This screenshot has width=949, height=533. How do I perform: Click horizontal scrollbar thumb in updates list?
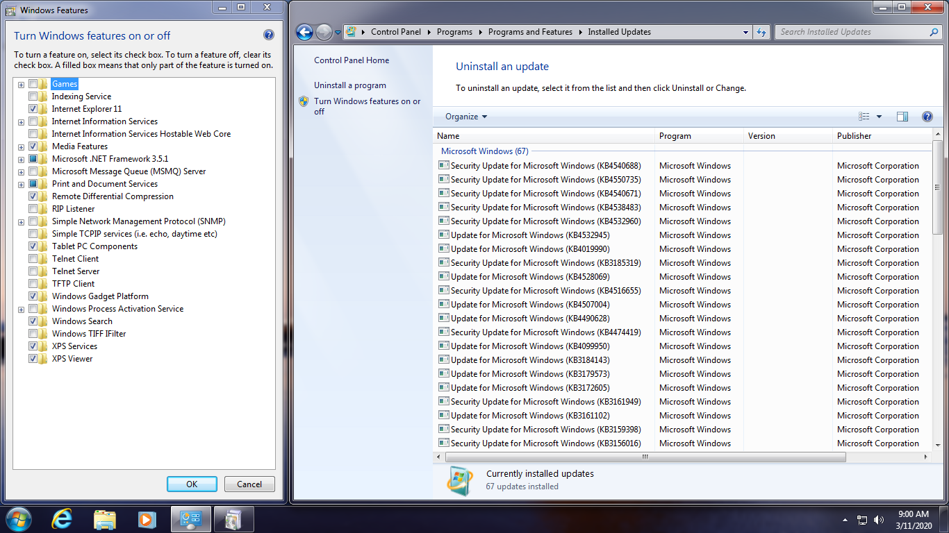[645, 457]
